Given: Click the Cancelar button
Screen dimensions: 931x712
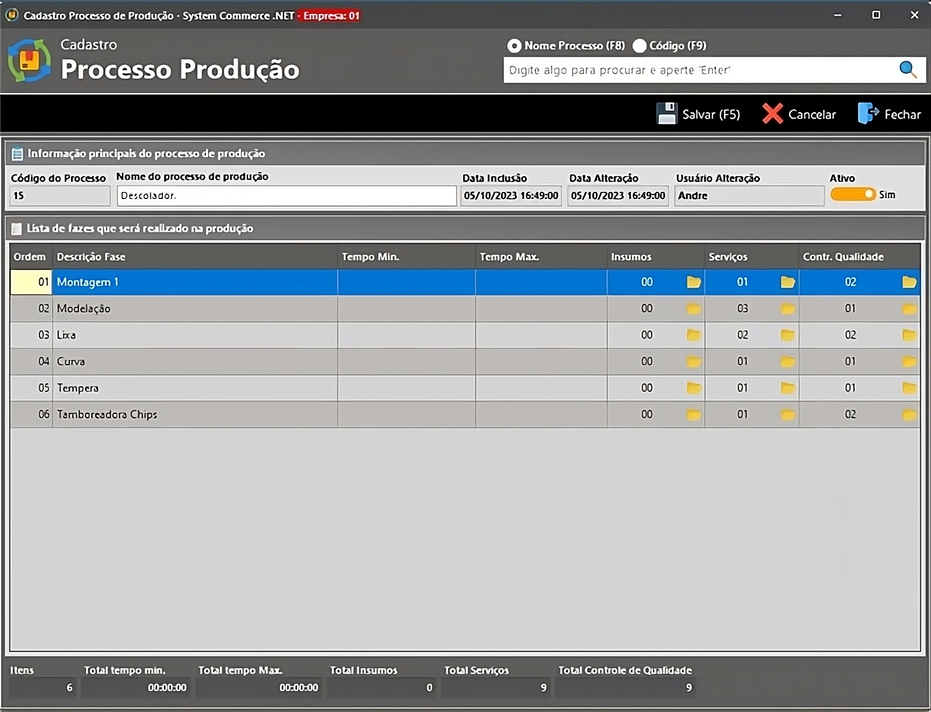Looking at the screenshot, I should pos(799,114).
